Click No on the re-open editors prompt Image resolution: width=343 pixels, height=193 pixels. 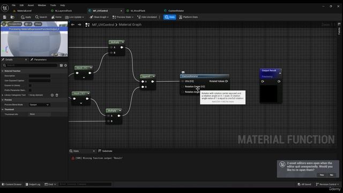coord(332,175)
